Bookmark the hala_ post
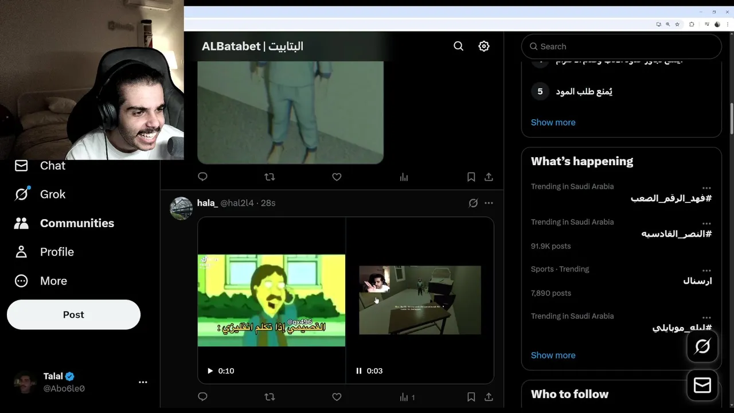Screen dimensions: 734x413 pos(471,397)
